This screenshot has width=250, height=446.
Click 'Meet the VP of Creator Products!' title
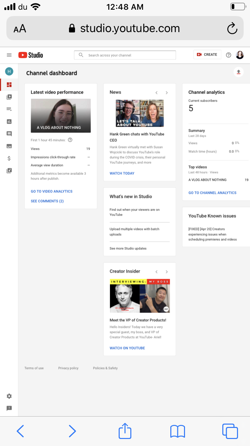click(138, 320)
